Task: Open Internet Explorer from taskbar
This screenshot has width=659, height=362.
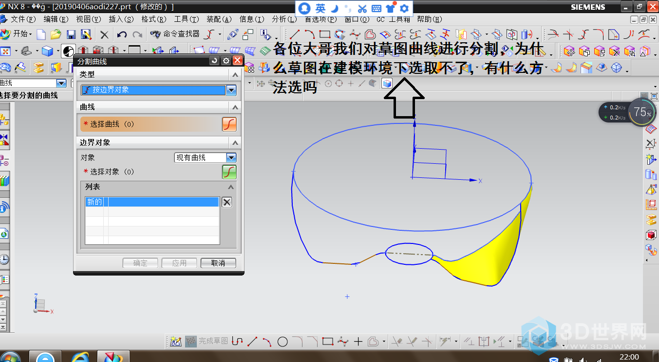Action: pos(80,357)
